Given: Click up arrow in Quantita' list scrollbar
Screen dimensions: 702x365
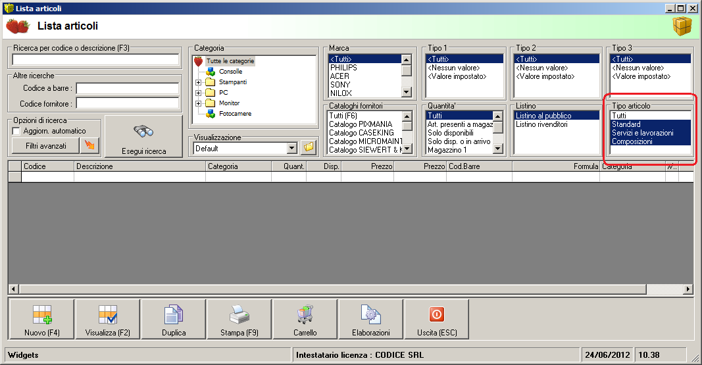Looking at the screenshot, I should pos(498,116).
